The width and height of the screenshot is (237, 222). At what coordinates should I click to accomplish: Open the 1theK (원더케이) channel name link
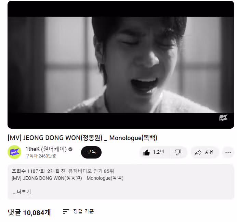pyautogui.click(x=46, y=149)
